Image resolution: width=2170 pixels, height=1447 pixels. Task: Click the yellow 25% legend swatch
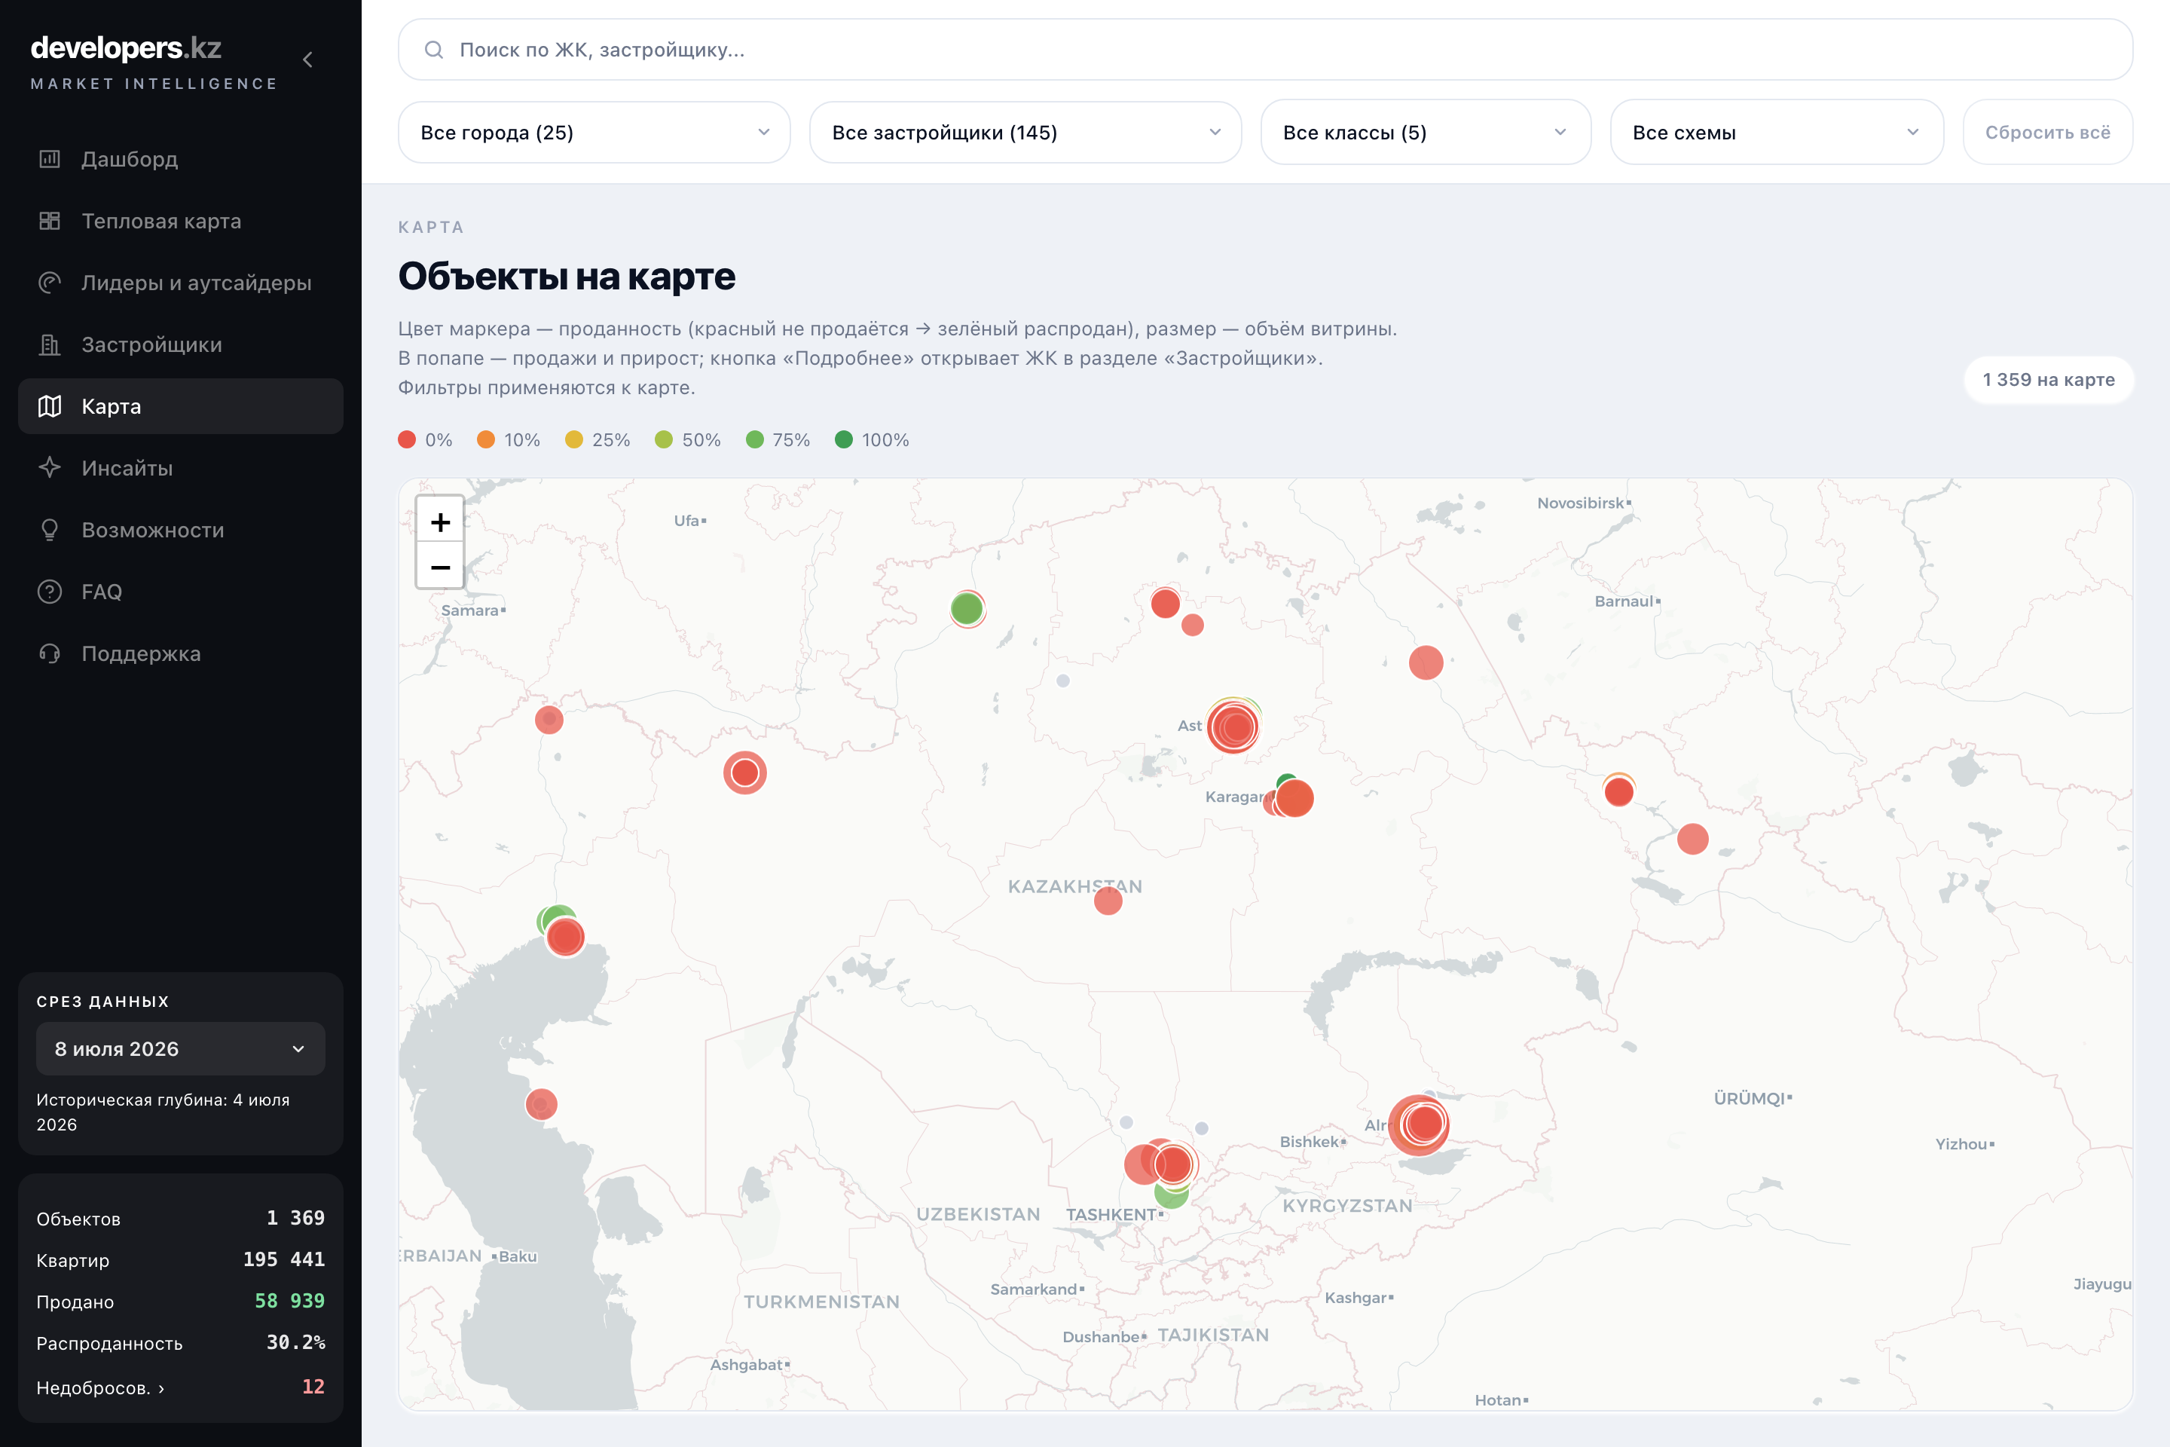(574, 439)
